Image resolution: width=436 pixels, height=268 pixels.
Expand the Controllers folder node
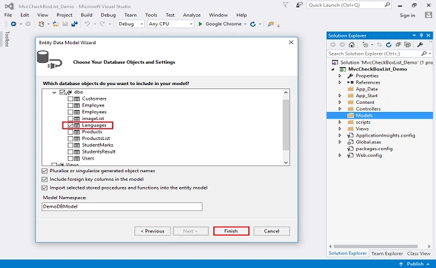point(340,109)
